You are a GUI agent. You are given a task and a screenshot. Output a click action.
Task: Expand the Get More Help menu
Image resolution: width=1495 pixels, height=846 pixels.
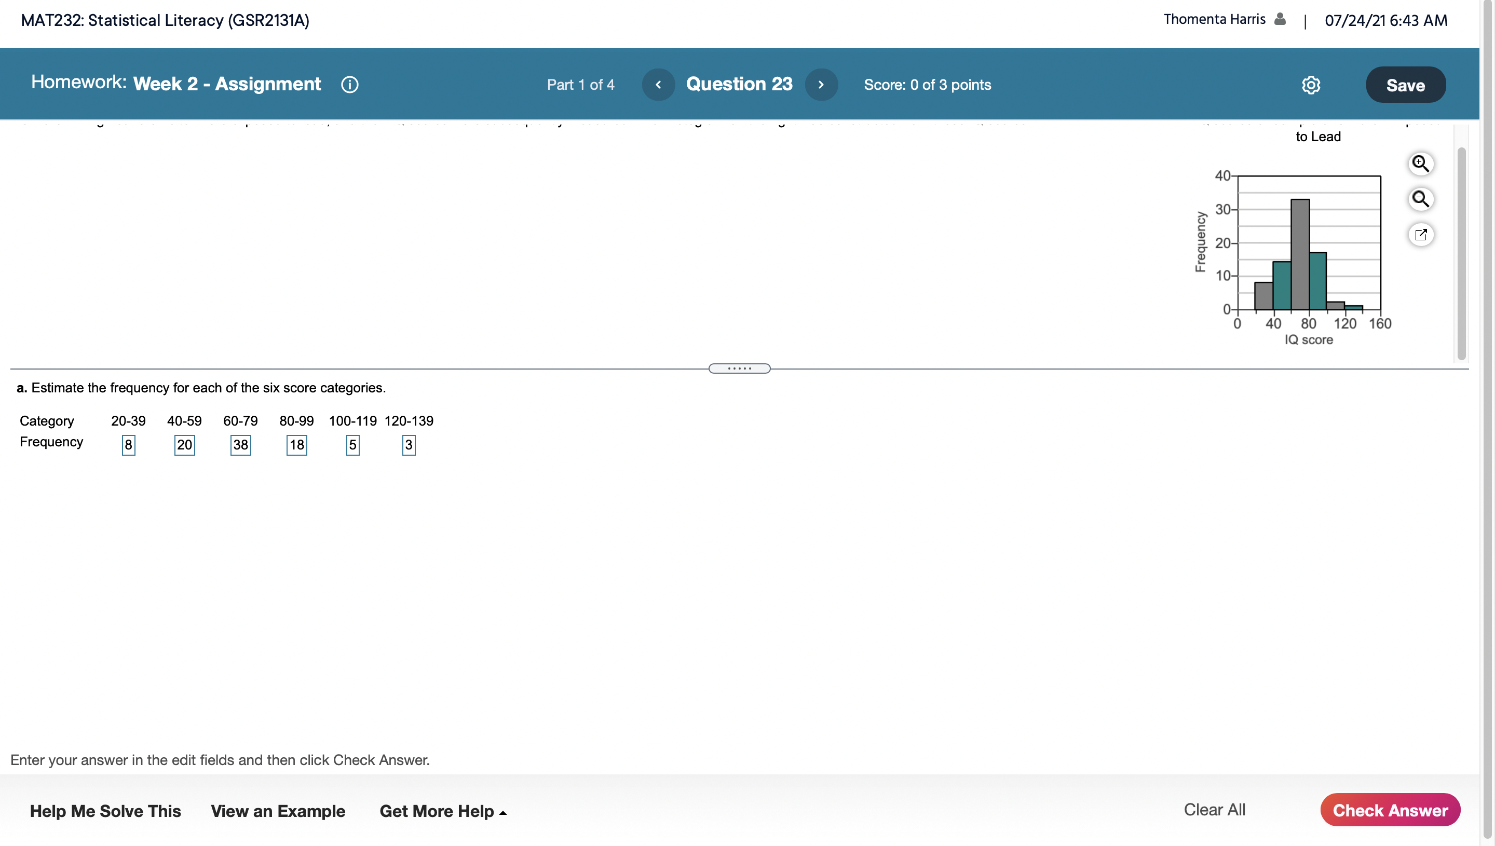click(x=443, y=811)
